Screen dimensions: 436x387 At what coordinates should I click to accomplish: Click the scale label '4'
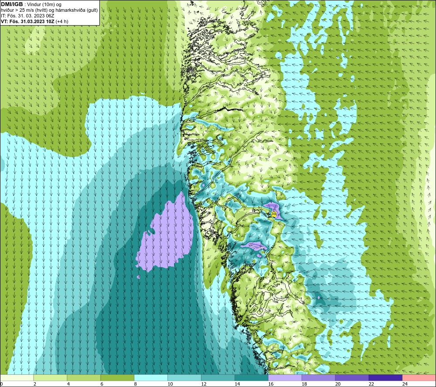tap(68, 384)
